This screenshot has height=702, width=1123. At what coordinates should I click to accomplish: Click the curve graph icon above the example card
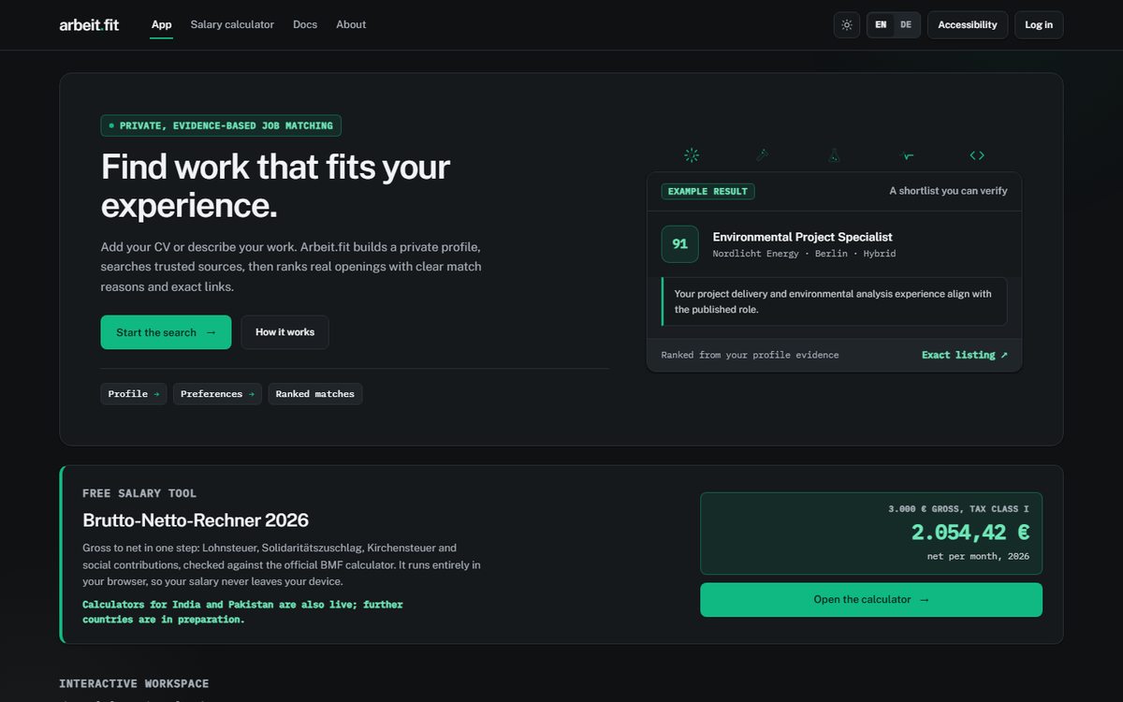tap(907, 155)
